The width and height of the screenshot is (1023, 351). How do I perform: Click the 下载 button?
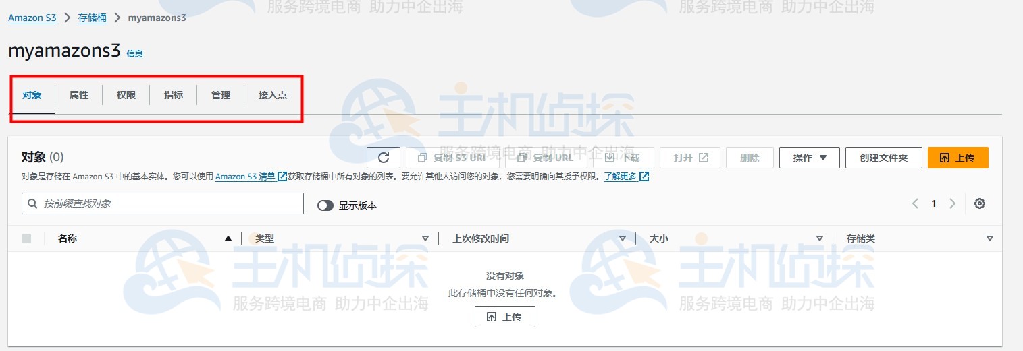pyautogui.click(x=623, y=158)
